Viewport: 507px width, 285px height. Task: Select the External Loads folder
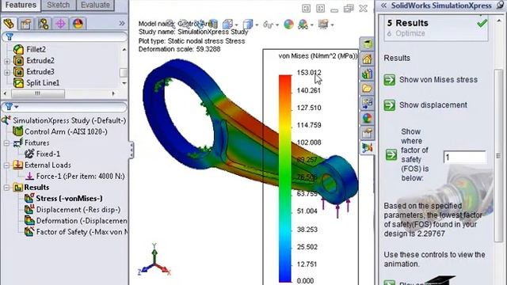[48, 165]
